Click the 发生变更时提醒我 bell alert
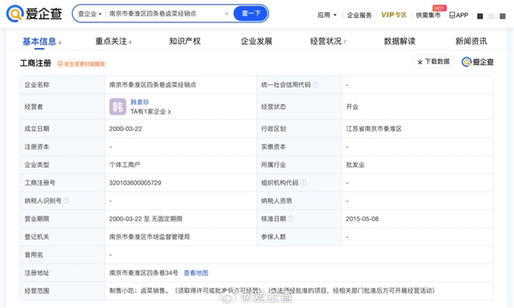Image resolution: width=514 pixels, height=308 pixels. point(81,64)
